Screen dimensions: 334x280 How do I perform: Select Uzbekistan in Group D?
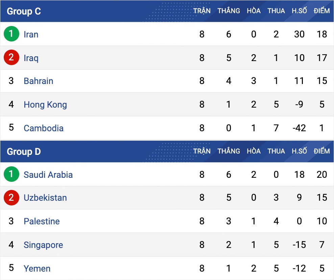(x=45, y=198)
